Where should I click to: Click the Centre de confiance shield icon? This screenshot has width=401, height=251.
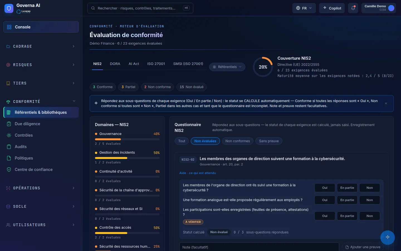pos(9,170)
